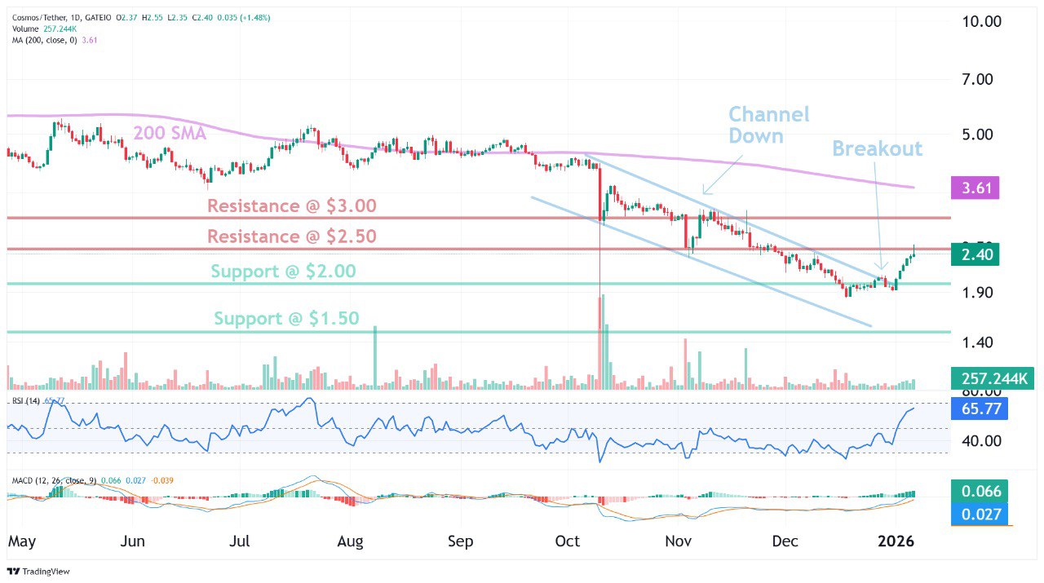The width and height of the screenshot is (1044, 583).
Task: Click the Volume indicator legend
Action: pyautogui.click(x=28, y=29)
